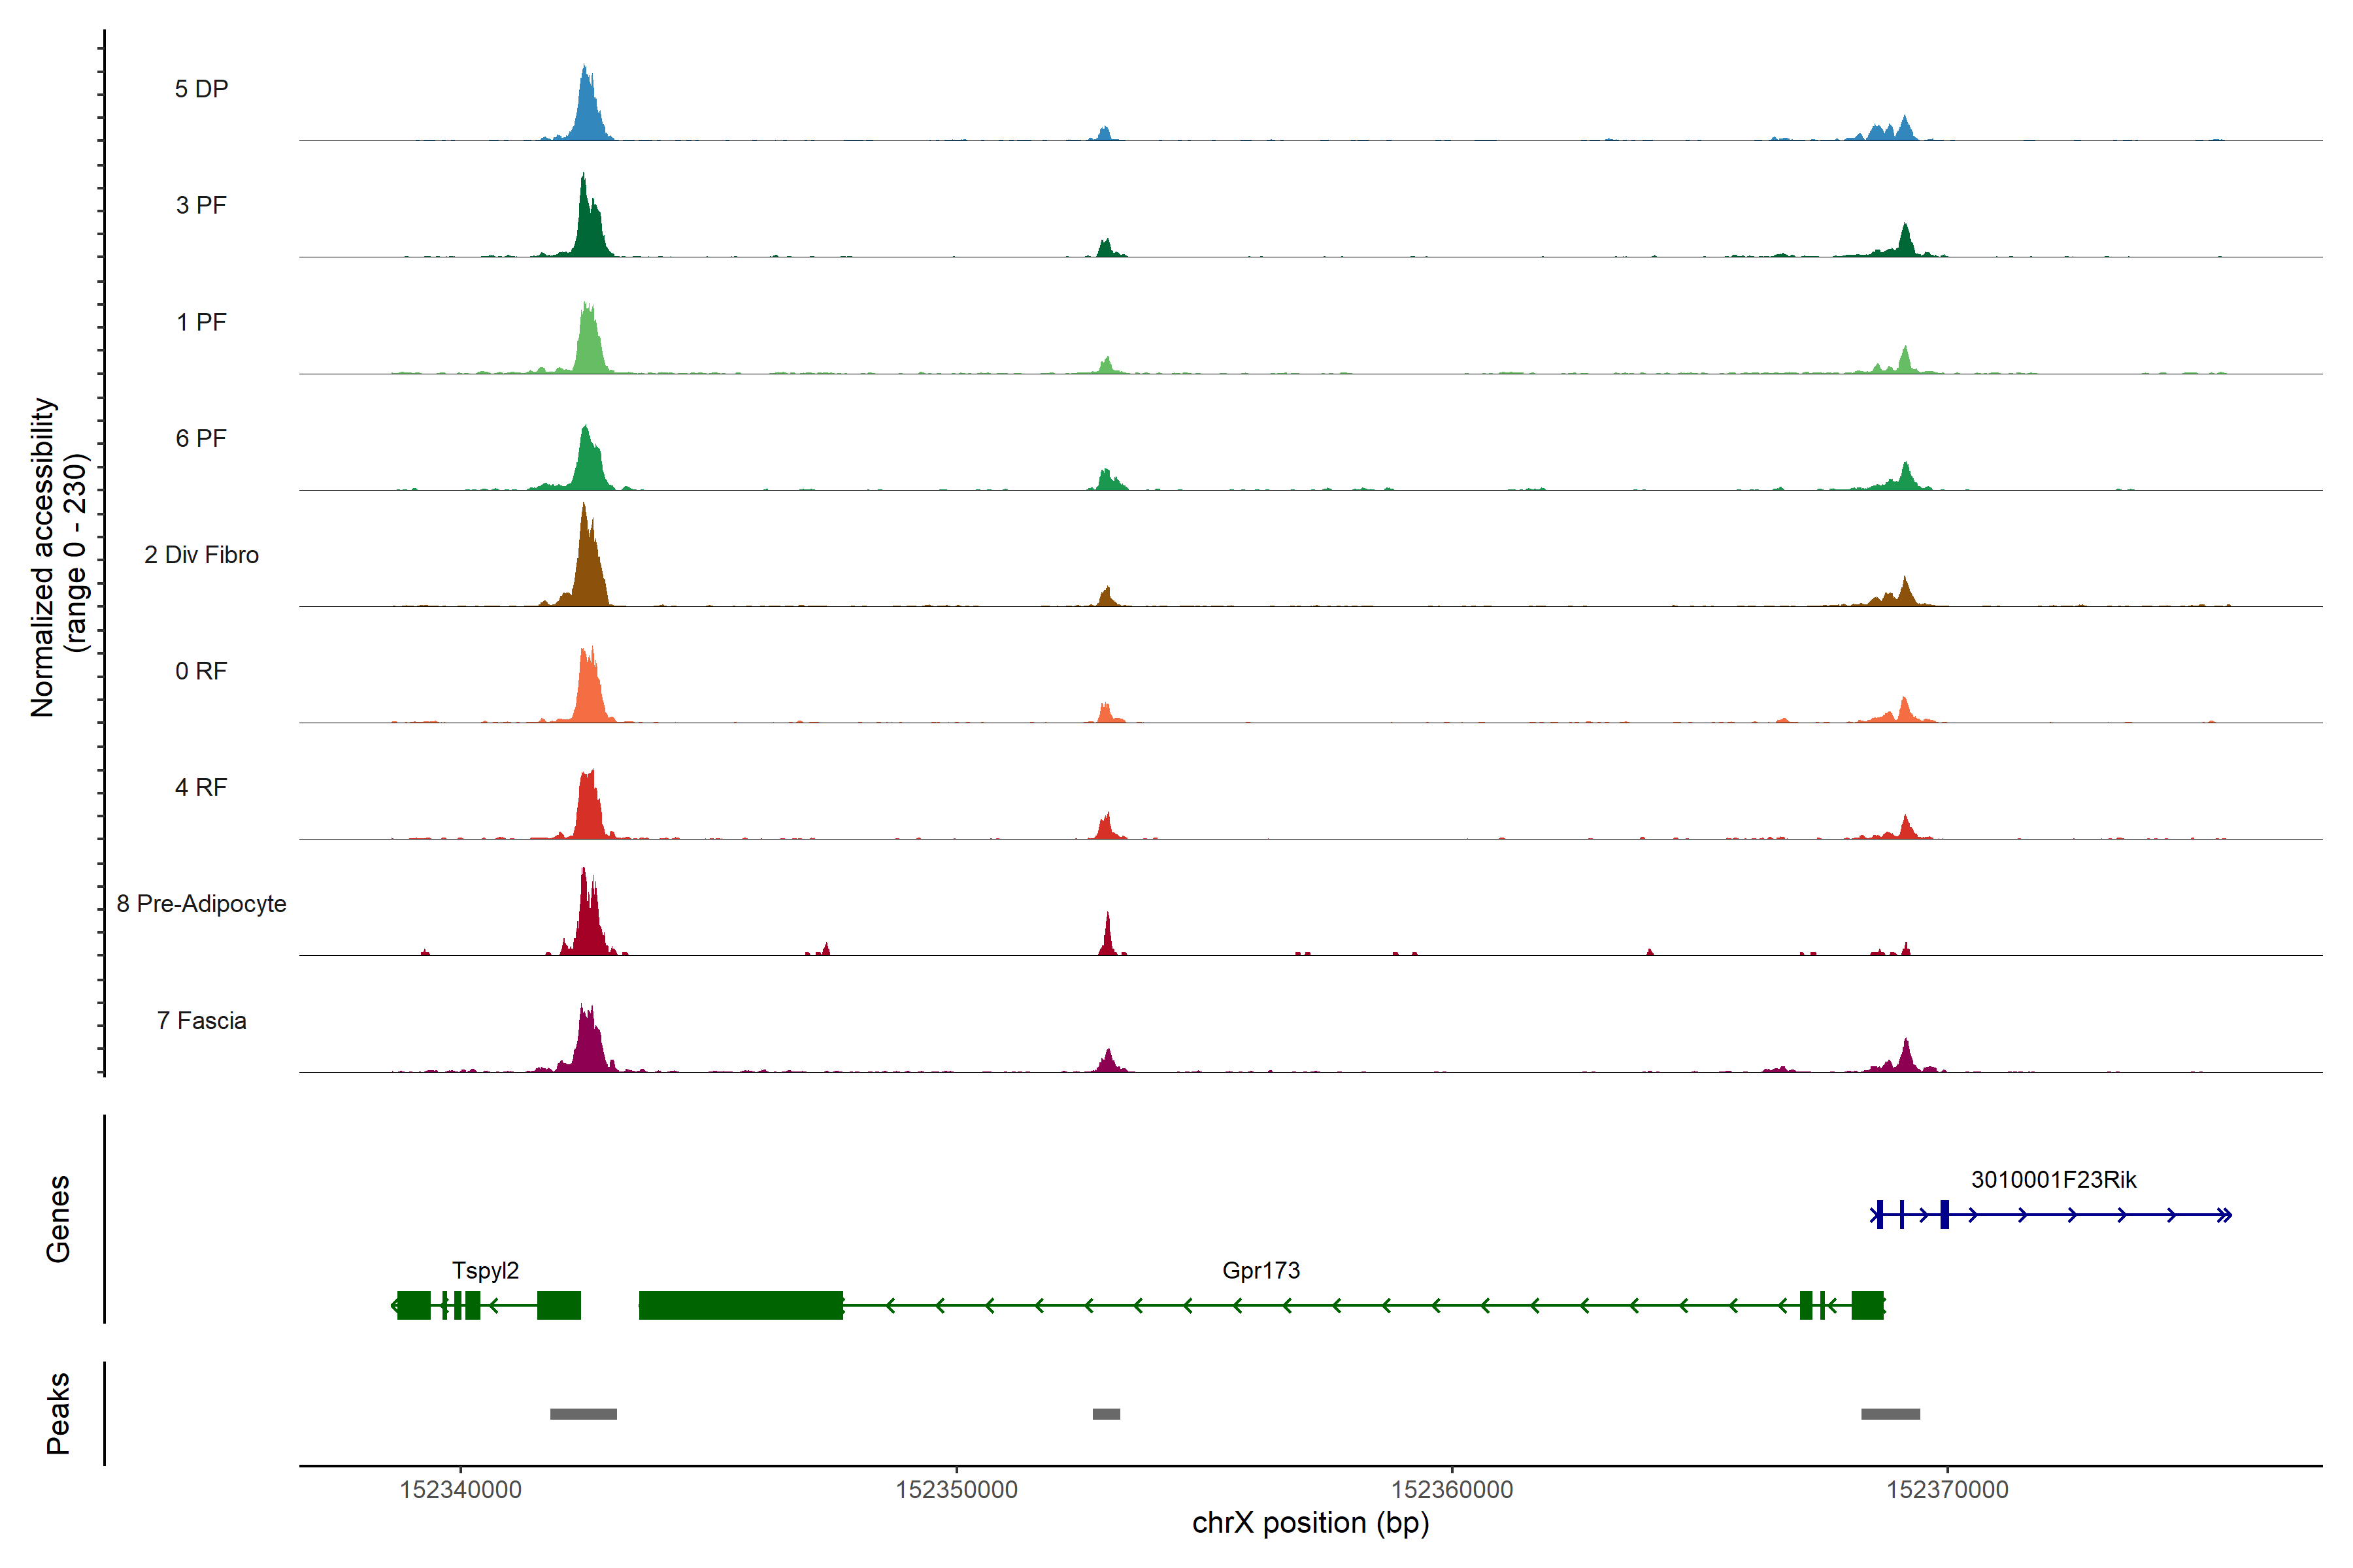Click the Genes panel label
This screenshot has width=2353, height=1568.
[58, 1218]
